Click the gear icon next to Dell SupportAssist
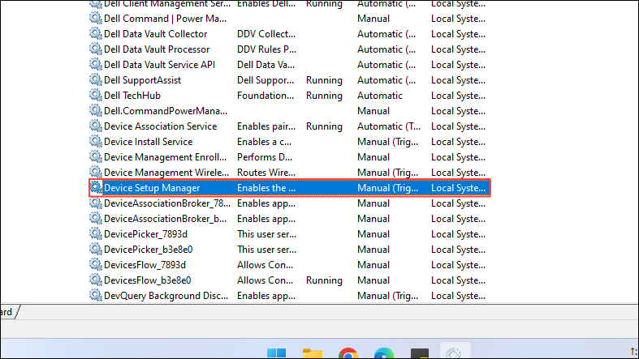Viewport: 639px width, 359px height. [x=95, y=80]
